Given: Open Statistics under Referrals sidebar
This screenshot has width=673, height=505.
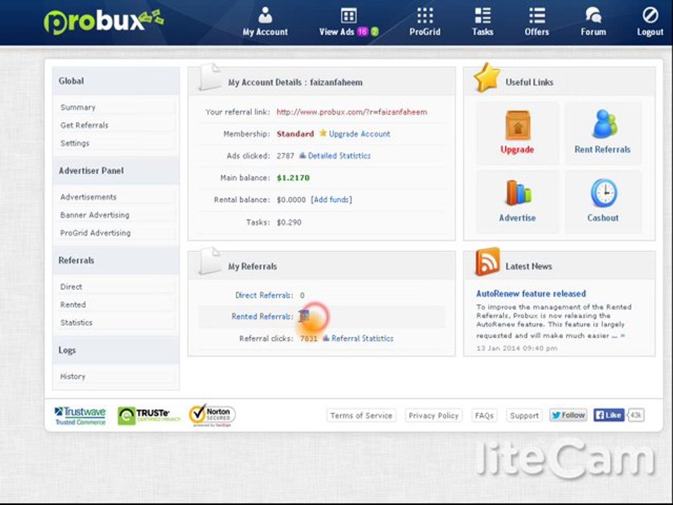Looking at the screenshot, I should coord(76,323).
